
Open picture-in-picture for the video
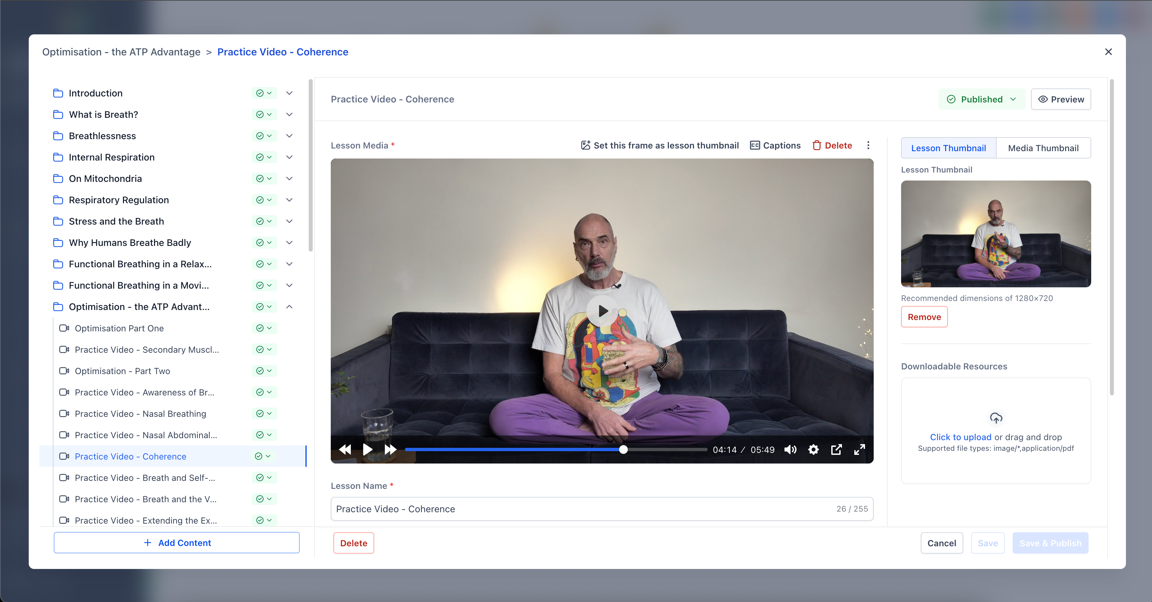coord(836,450)
